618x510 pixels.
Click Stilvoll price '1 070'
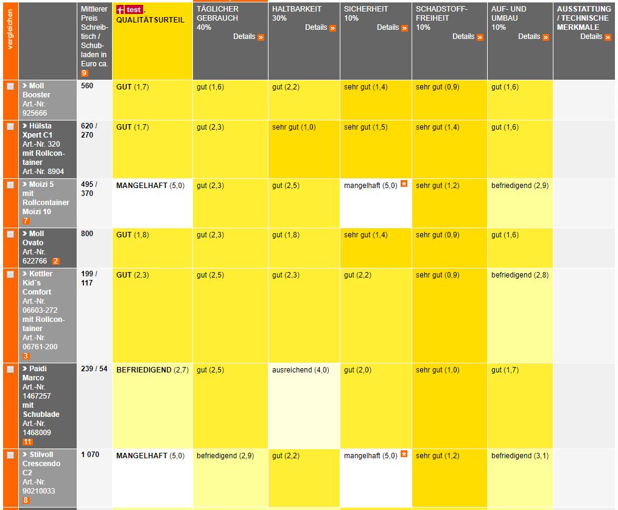[90, 454]
